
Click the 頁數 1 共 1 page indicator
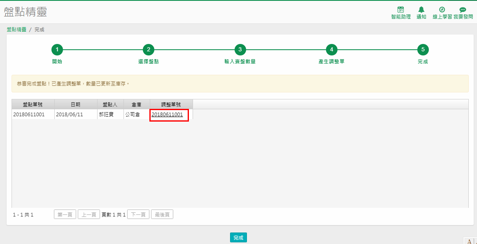pos(114,214)
